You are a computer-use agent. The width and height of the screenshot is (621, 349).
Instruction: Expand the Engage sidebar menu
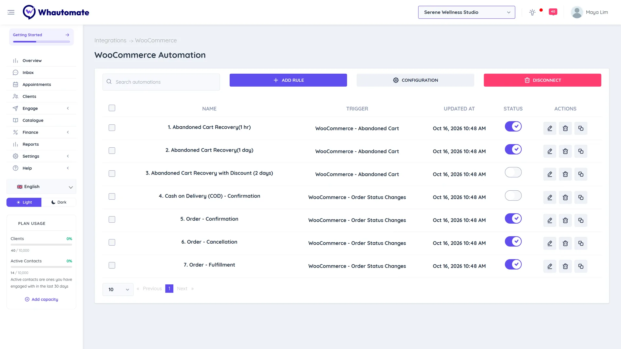pyautogui.click(x=41, y=108)
